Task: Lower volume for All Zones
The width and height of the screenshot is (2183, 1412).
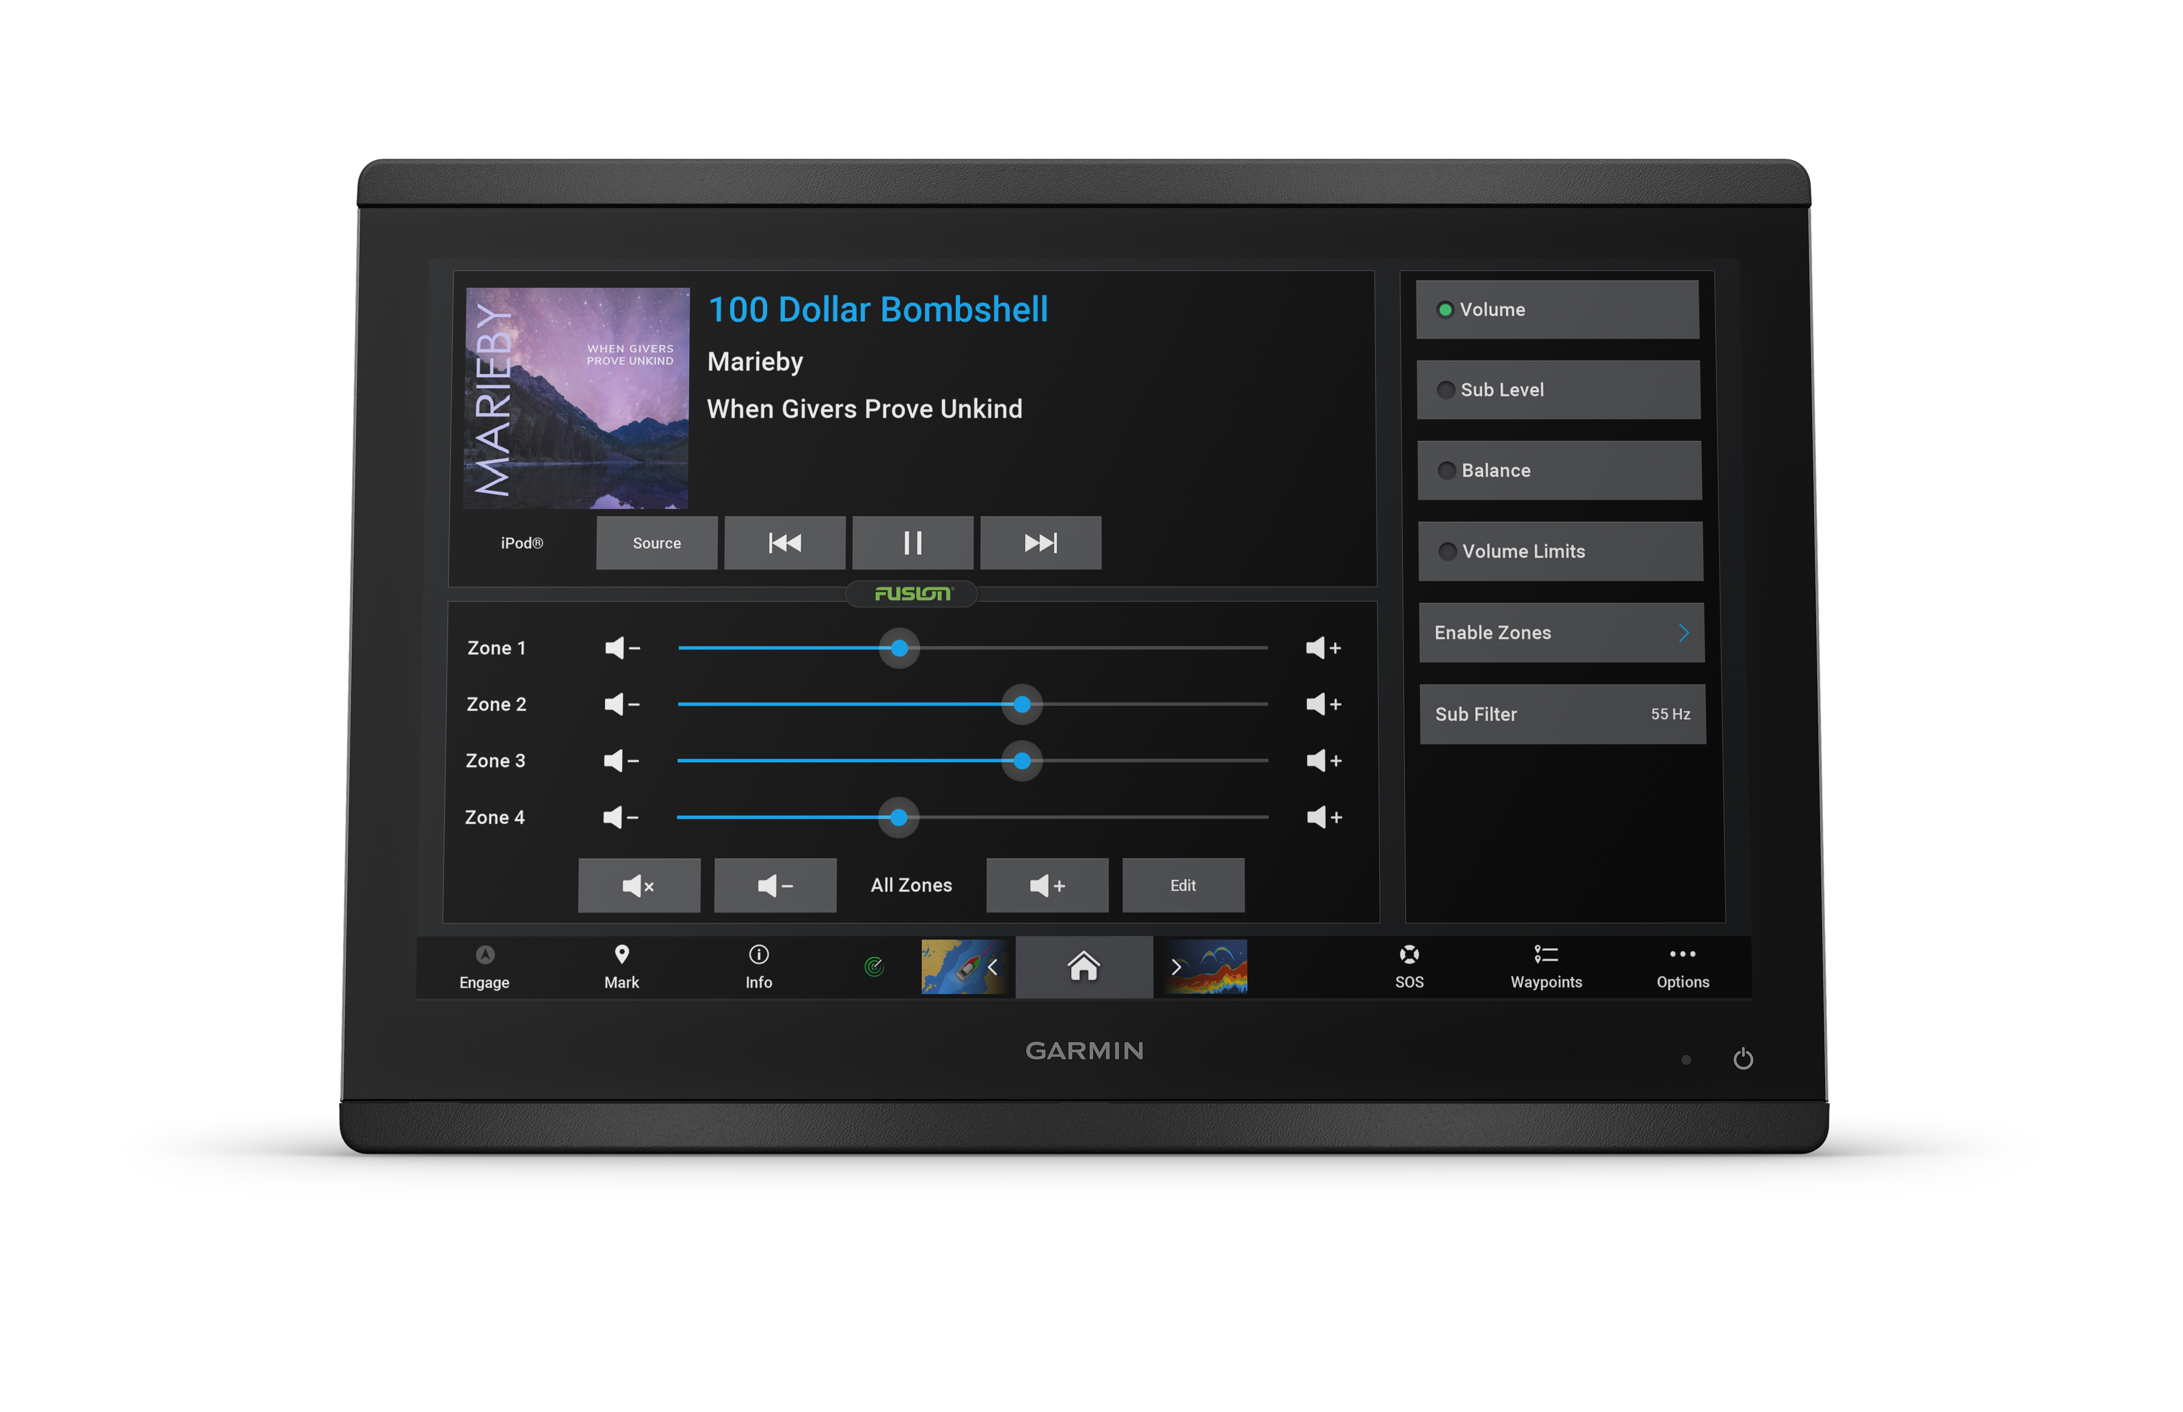Action: pos(775,886)
